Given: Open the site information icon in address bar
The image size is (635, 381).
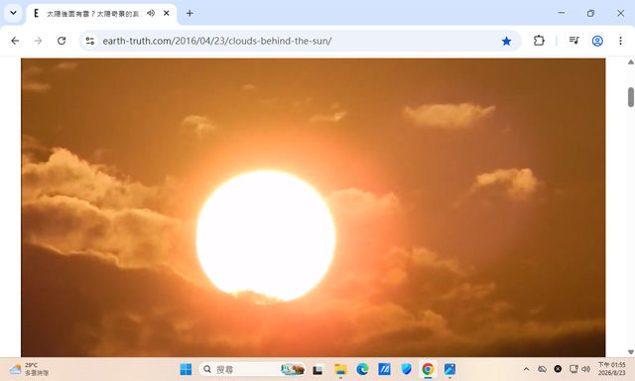Looking at the screenshot, I should tap(90, 41).
